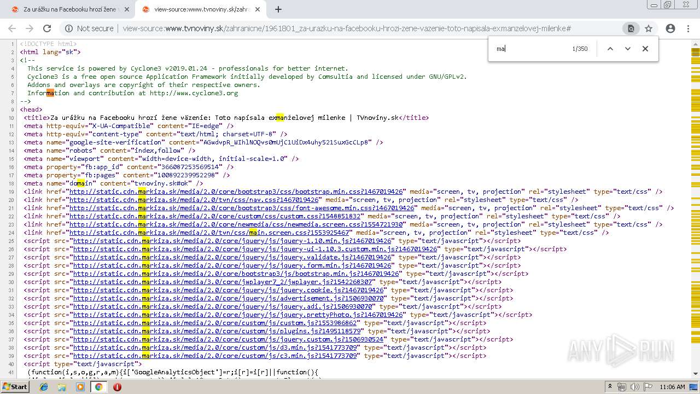Image resolution: width=700 pixels, height=394 pixels.
Task: Click the vertical scrollbar with find markers
Action: (x=695, y=208)
